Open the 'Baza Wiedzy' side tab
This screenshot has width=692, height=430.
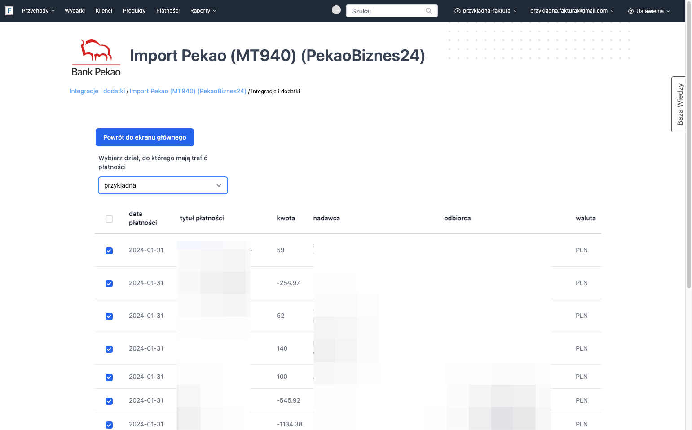(679, 104)
